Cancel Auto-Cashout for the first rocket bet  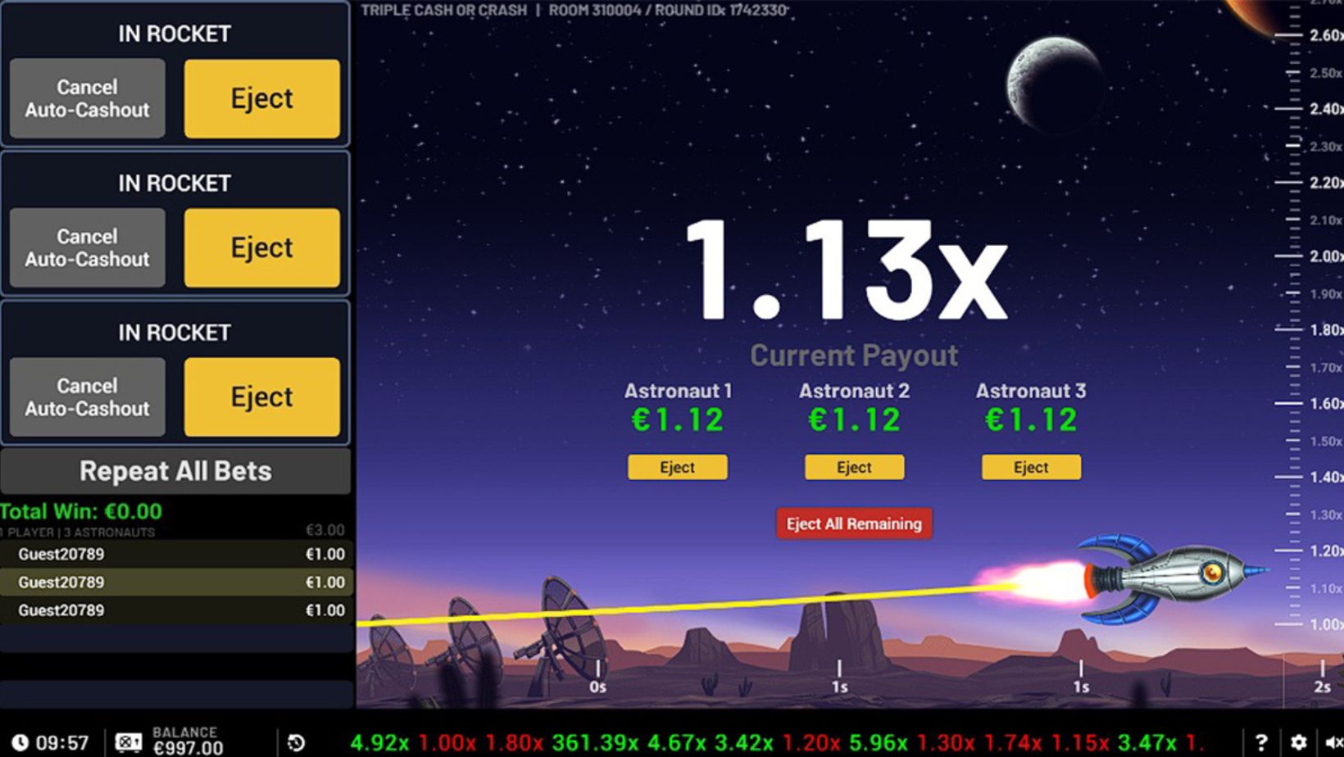click(87, 98)
